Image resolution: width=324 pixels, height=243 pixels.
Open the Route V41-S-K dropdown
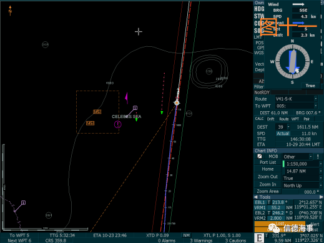[316, 99]
